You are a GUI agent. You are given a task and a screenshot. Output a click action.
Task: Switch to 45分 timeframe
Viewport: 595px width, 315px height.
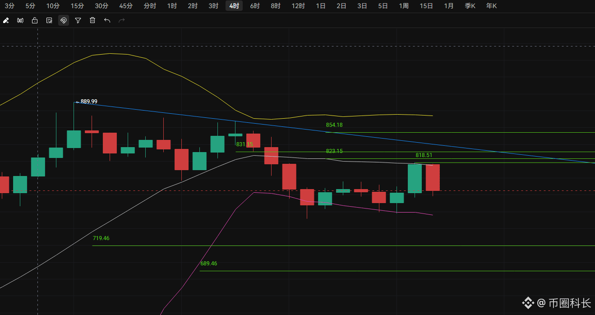[x=126, y=6]
